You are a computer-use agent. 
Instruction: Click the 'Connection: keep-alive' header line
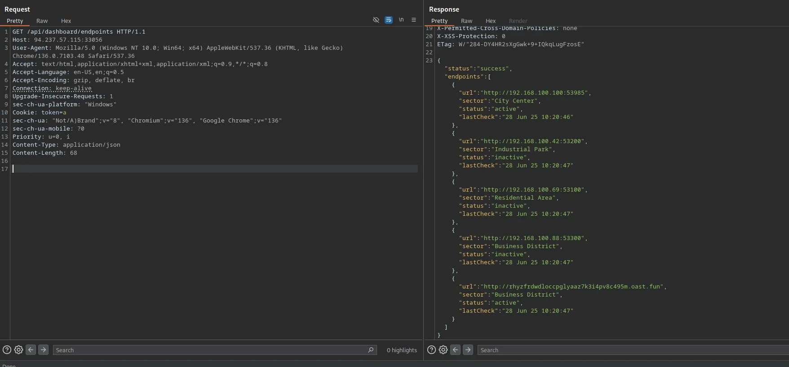[52, 88]
